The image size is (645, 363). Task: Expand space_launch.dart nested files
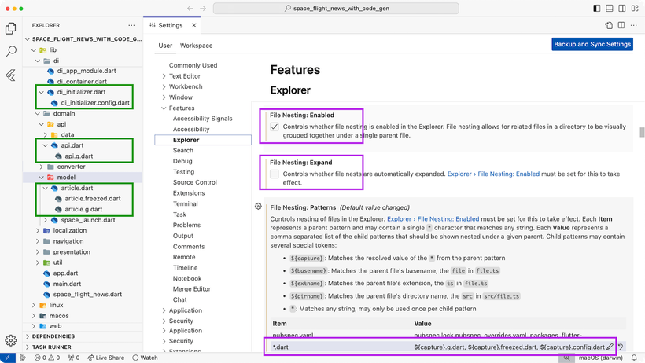pyautogui.click(x=46, y=220)
